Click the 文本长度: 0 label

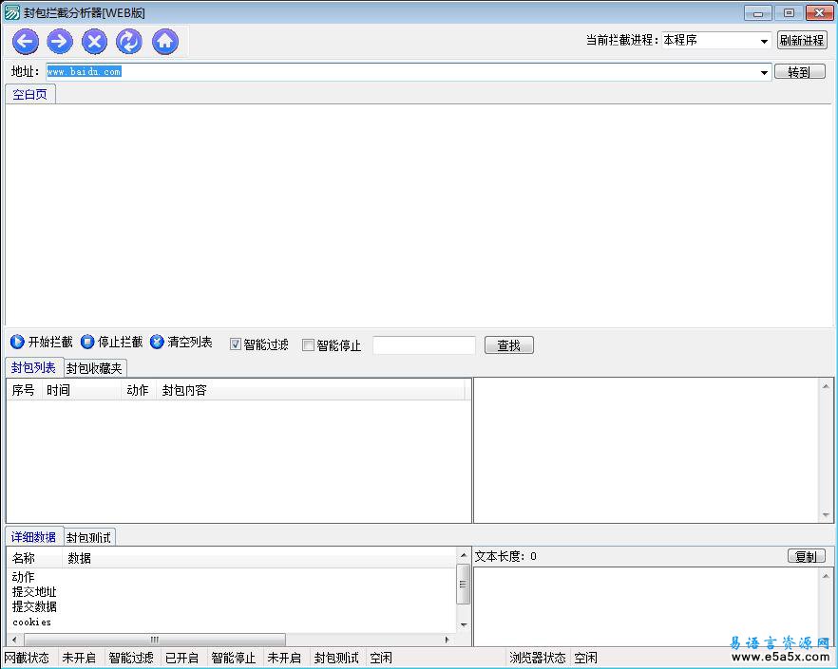click(x=505, y=556)
